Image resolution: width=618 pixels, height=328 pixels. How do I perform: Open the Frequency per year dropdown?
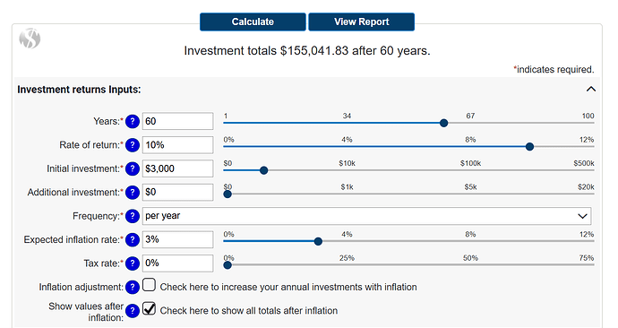[x=366, y=216]
